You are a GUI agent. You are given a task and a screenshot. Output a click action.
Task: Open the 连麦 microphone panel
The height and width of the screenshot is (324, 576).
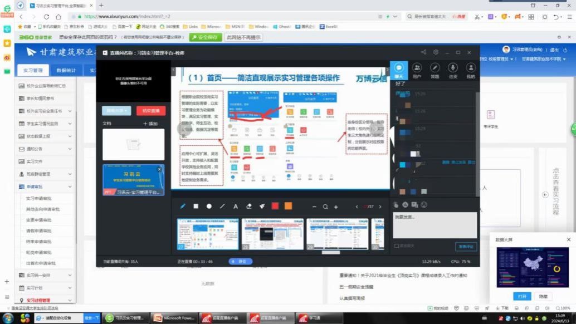click(x=452, y=70)
